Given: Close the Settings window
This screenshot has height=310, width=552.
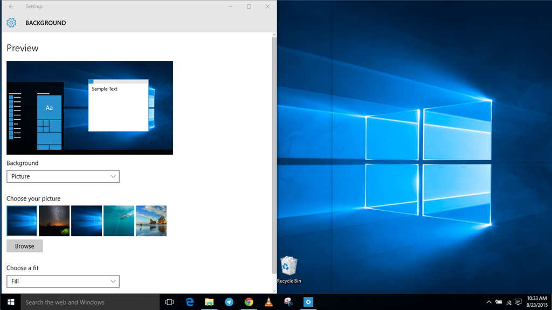Looking at the screenshot, I should pos(267,6).
